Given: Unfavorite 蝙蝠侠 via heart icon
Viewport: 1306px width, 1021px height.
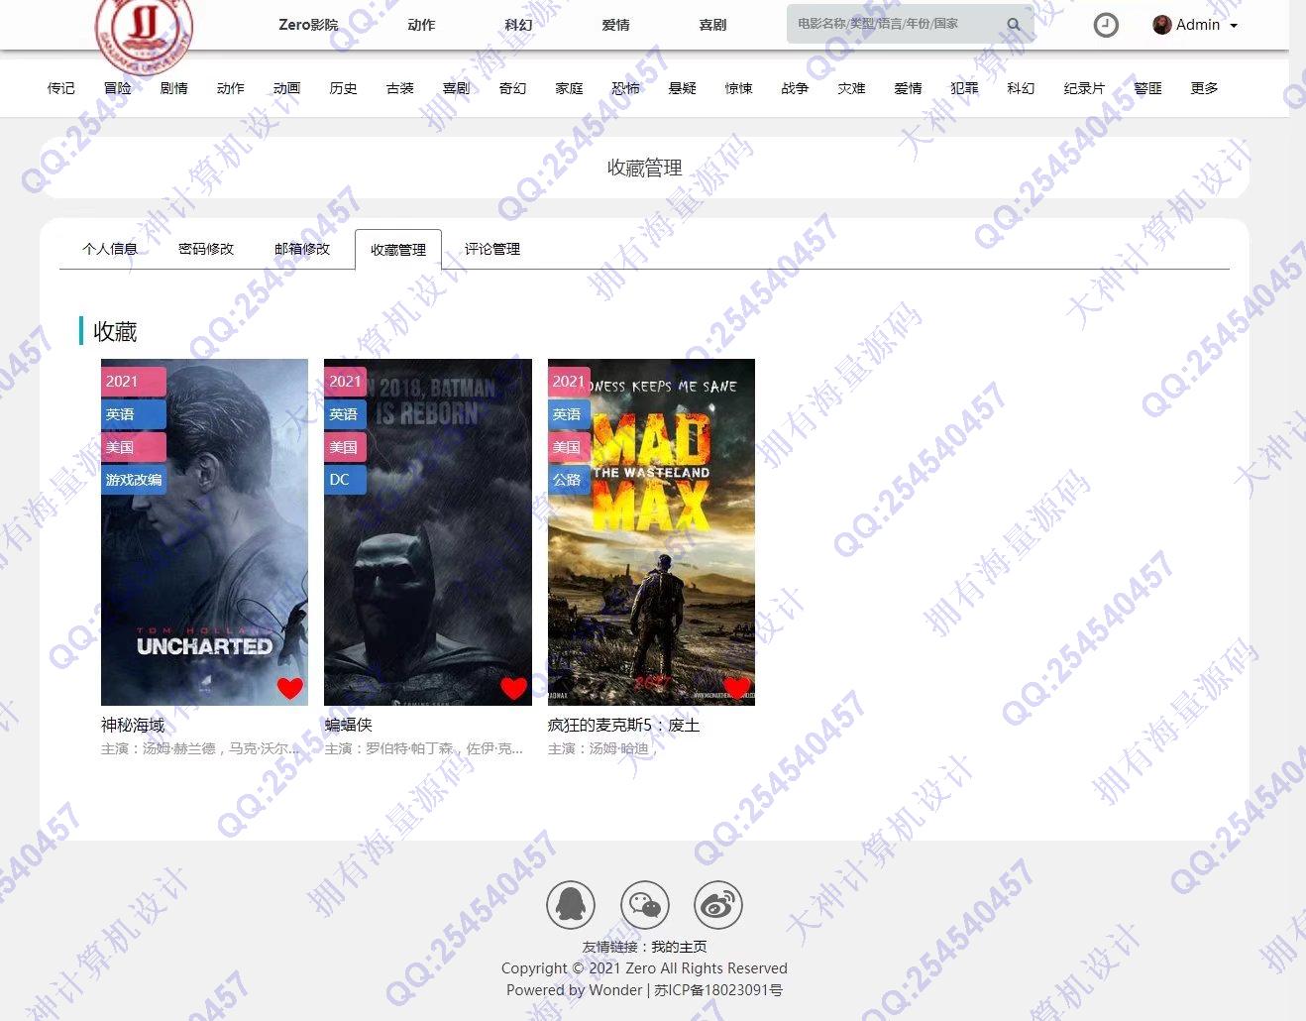Looking at the screenshot, I should tap(513, 688).
